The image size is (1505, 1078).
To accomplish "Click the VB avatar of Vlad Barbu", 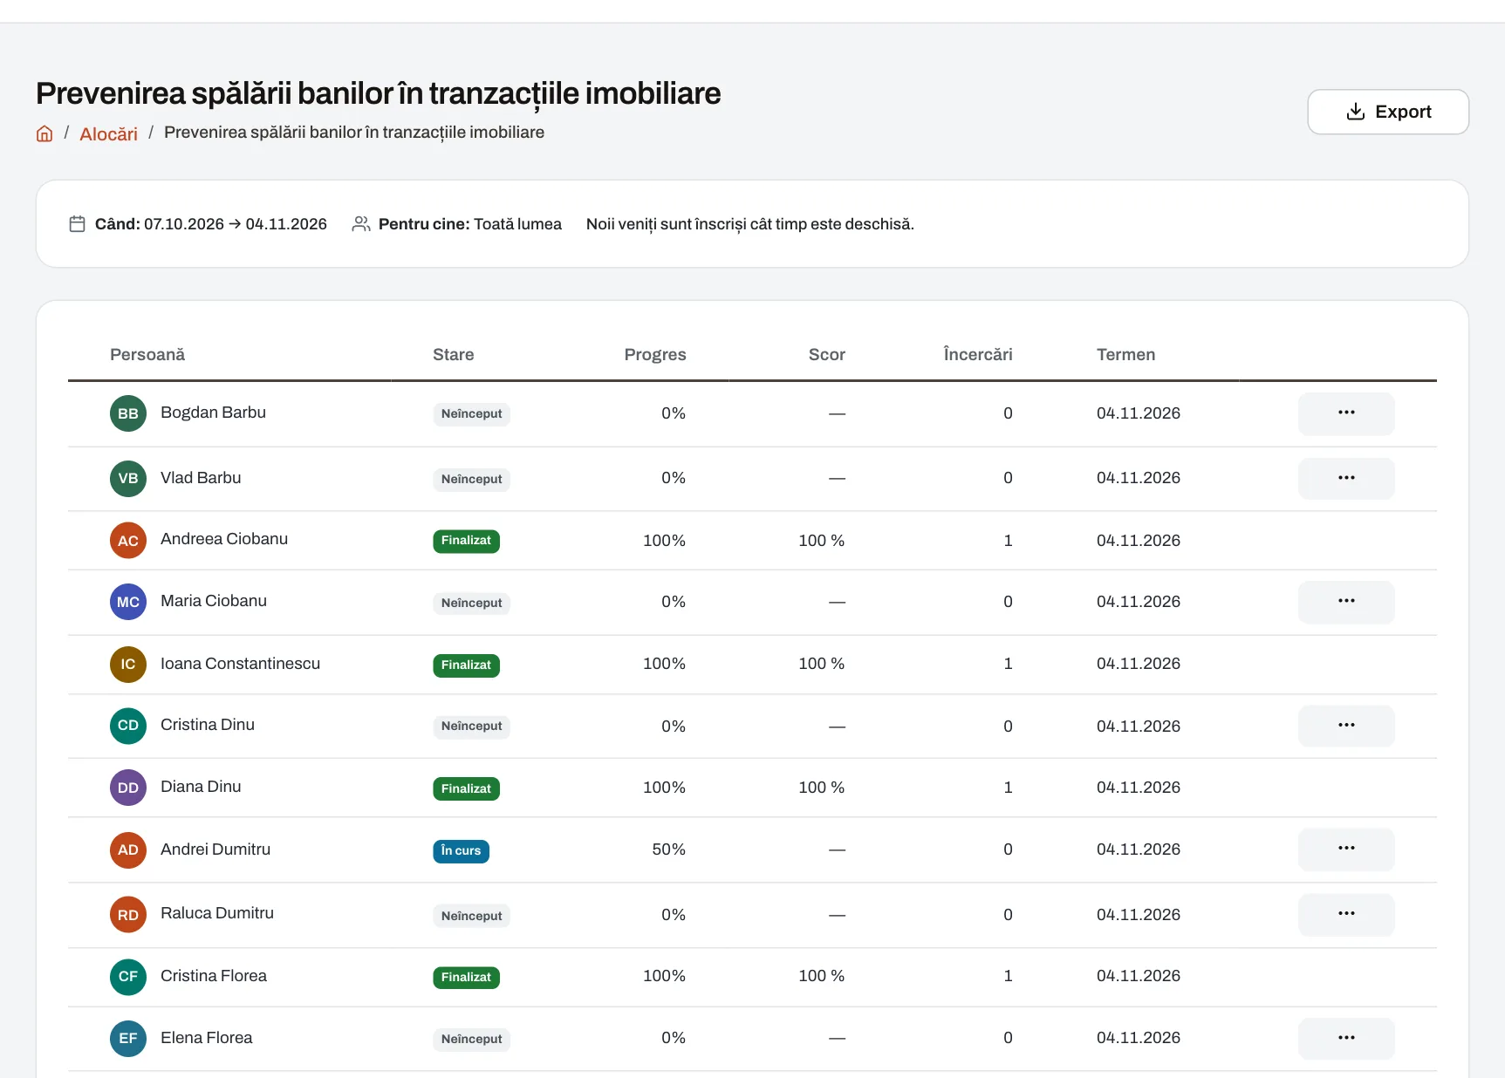I will click(128, 479).
